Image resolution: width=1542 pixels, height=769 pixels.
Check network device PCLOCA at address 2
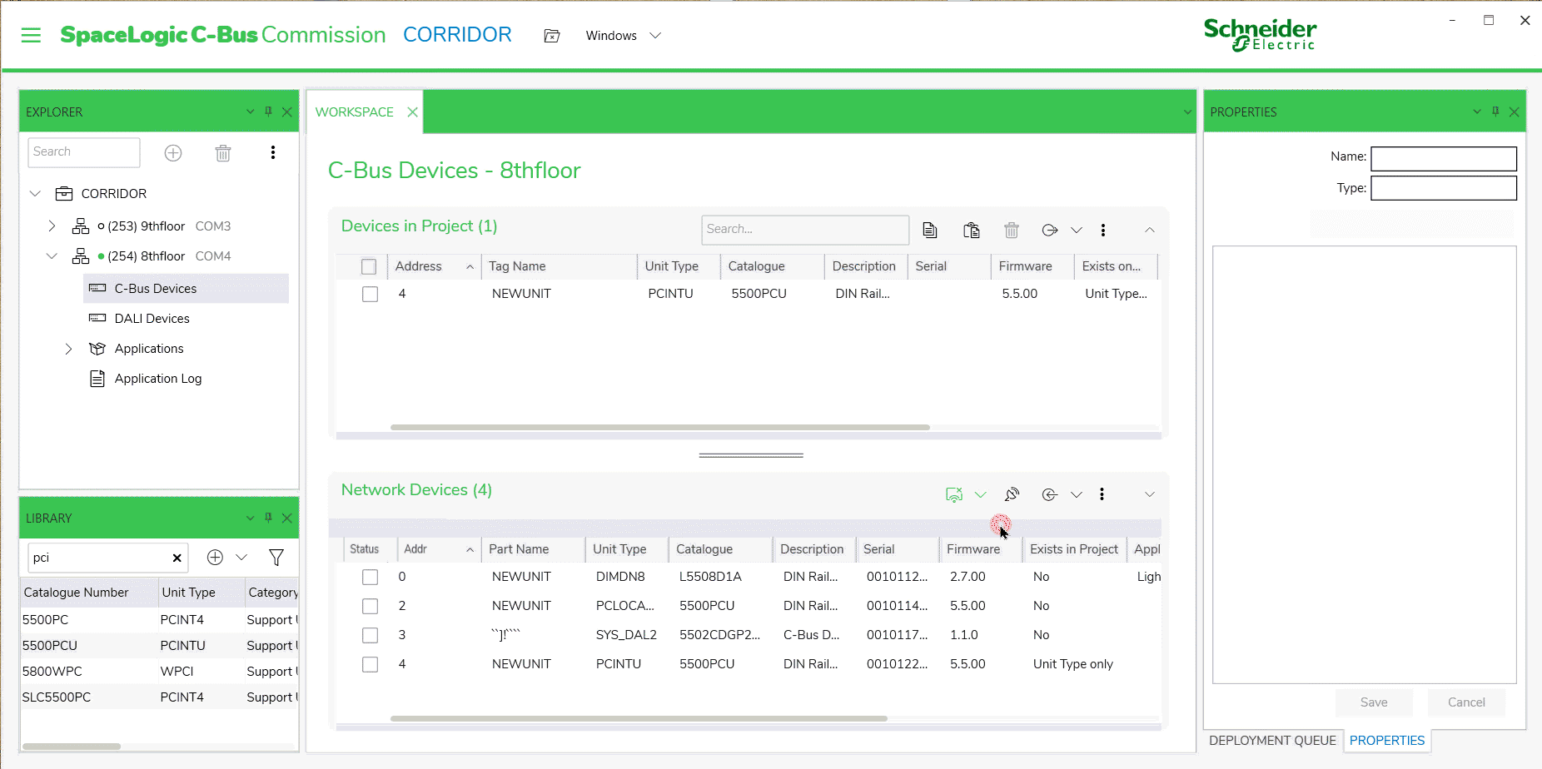370,606
